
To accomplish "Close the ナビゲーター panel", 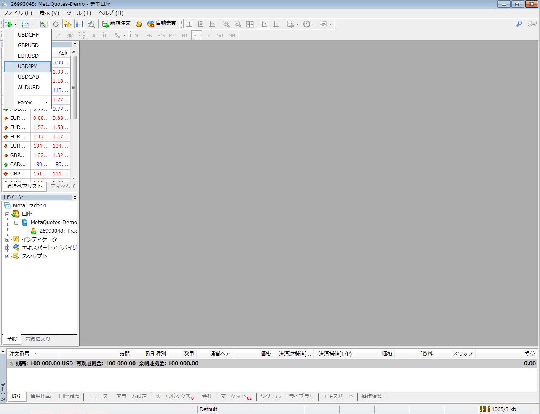I will coord(75,197).
